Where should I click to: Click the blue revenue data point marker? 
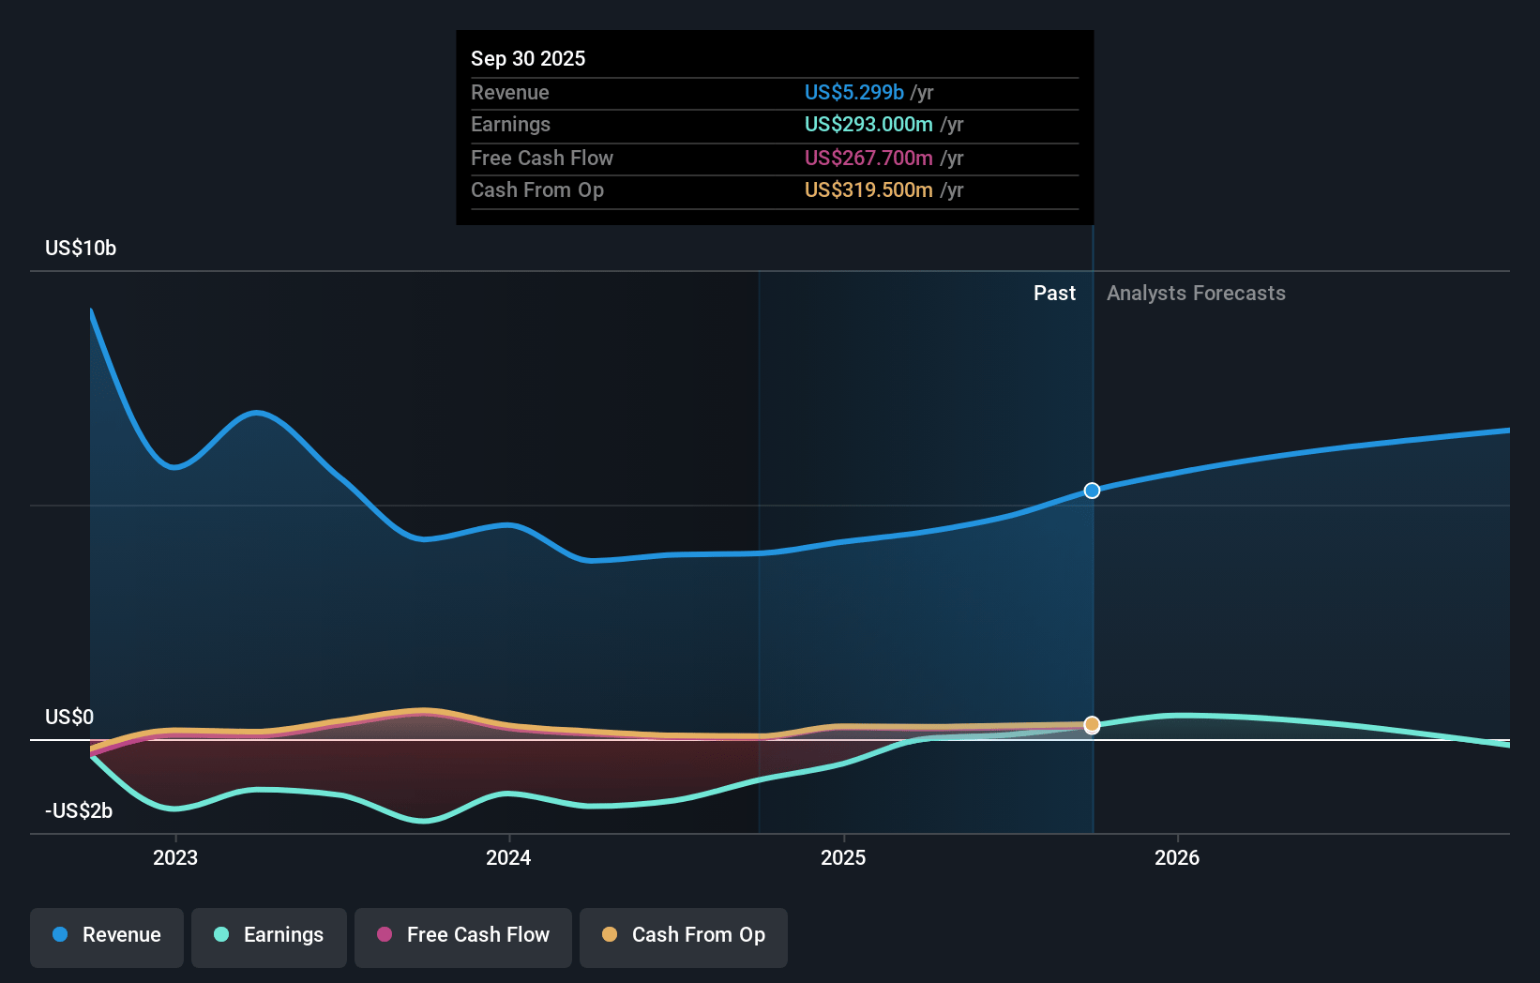click(1092, 491)
